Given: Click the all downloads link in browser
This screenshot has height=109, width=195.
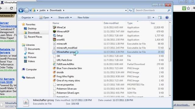Looking at the screenshot, I should coord(182,105).
